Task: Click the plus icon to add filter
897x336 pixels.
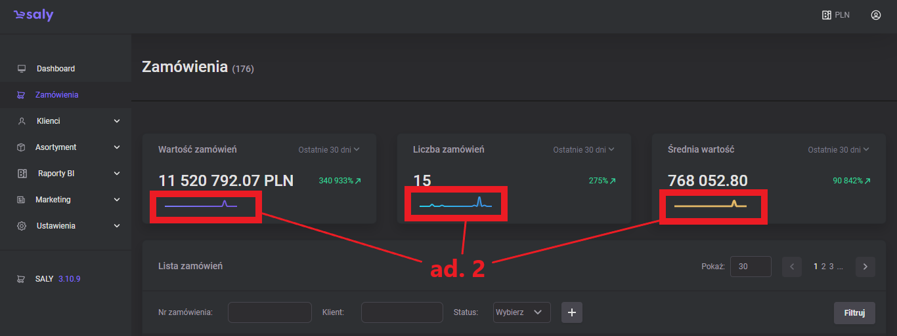Action: pos(571,312)
